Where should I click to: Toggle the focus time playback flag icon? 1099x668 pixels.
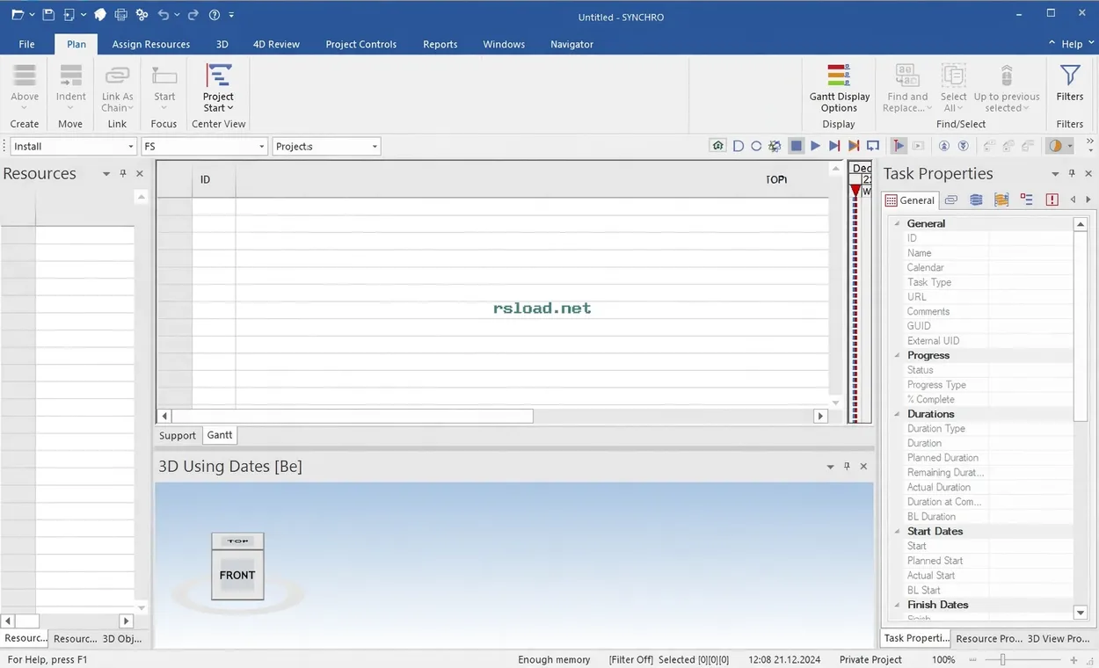point(899,146)
